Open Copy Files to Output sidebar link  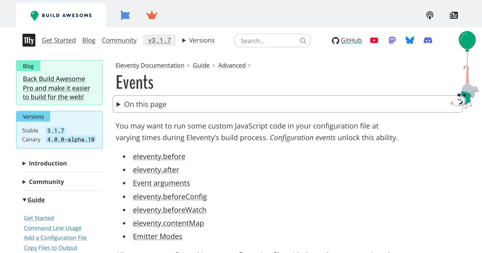pyautogui.click(x=51, y=248)
